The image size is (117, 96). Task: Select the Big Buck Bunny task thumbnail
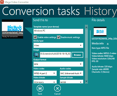point(12,29)
